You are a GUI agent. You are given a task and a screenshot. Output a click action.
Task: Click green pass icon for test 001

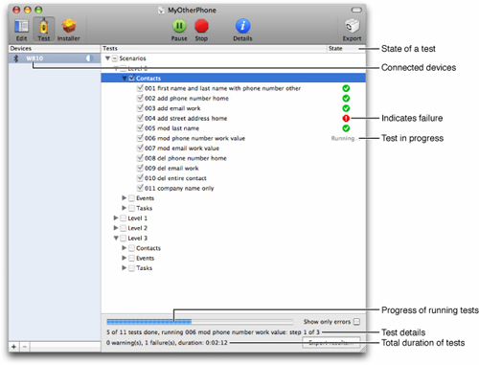tap(346, 88)
